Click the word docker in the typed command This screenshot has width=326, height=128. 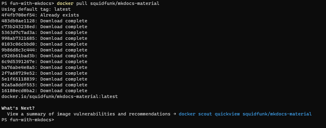coord(65,3)
